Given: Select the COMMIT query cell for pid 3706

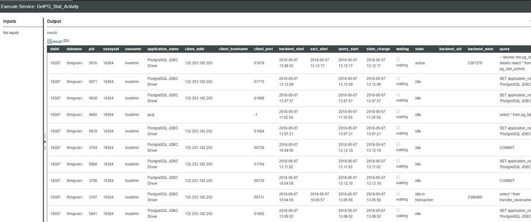Looking at the screenshot, I should pos(507,181).
